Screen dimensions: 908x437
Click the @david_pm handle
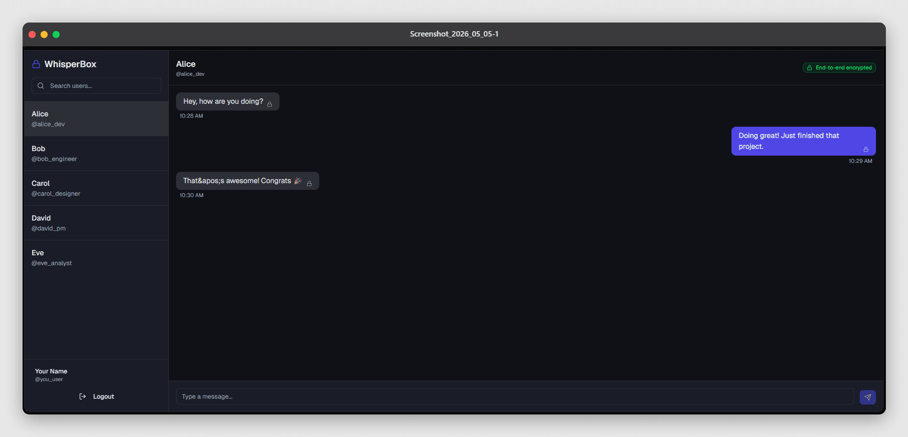(49, 228)
